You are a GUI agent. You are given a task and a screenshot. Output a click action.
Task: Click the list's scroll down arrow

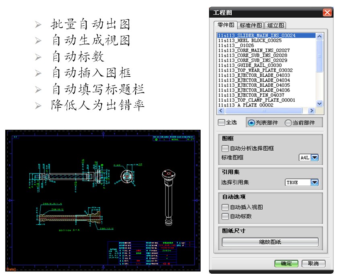click(x=319, y=104)
